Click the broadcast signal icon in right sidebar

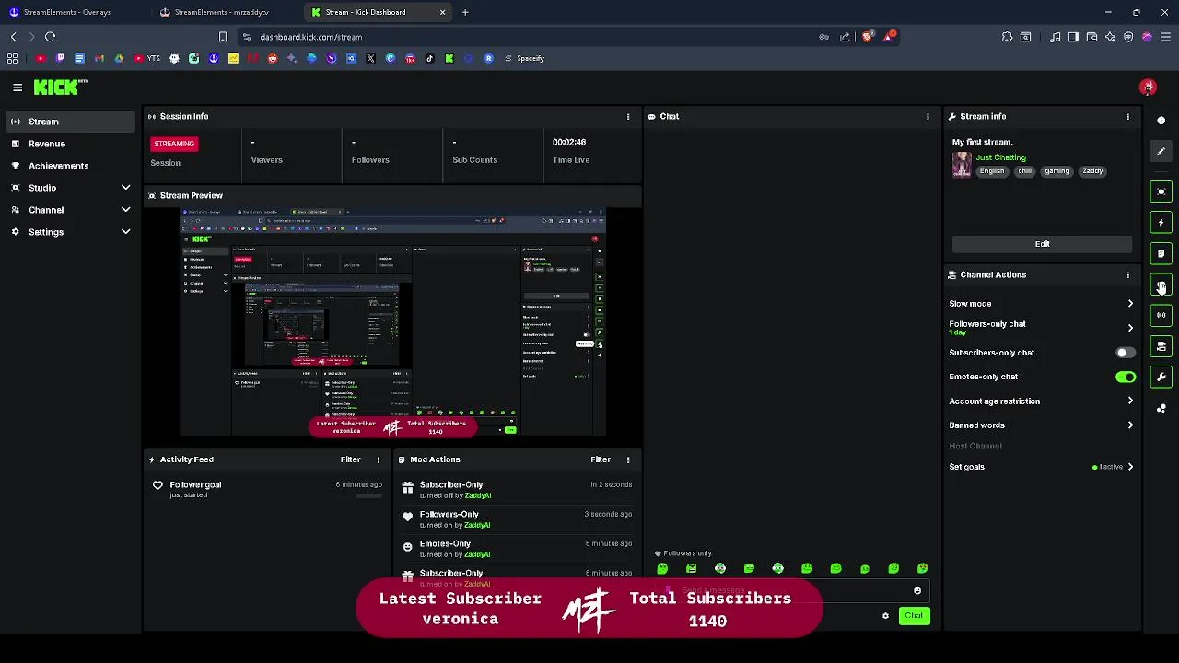[x=1161, y=315]
